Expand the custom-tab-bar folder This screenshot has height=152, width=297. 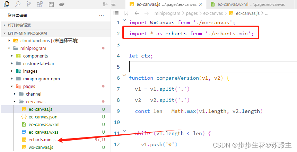tap(12, 64)
